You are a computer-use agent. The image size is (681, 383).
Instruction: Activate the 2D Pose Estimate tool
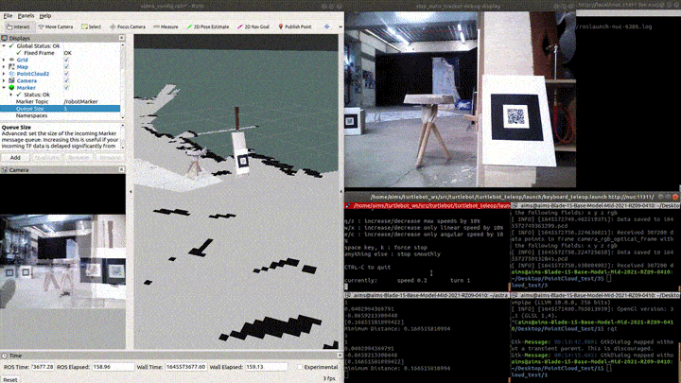[x=212, y=27]
